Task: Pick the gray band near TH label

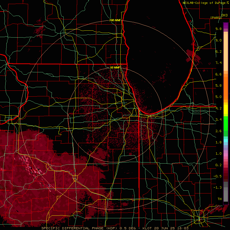Action: (226, 196)
